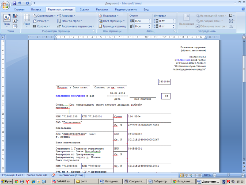Open the Темы themes gallery
The image size is (246, 185).
(x=7, y=21)
